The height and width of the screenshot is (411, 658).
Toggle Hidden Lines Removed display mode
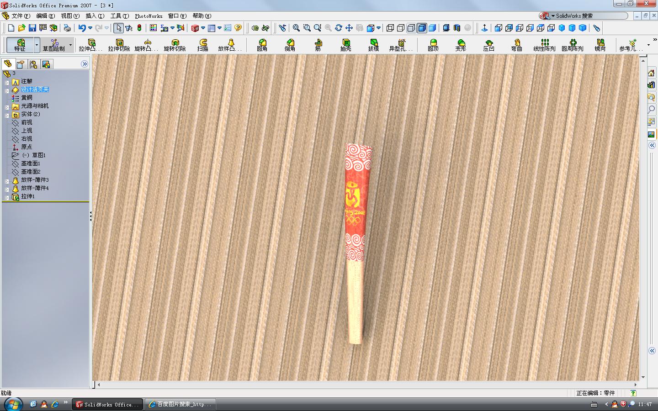(x=411, y=28)
